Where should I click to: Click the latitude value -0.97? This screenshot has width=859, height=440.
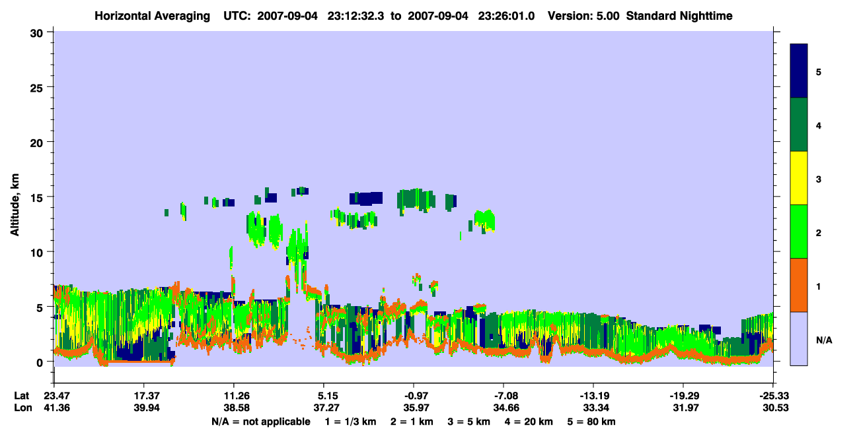click(414, 396)
